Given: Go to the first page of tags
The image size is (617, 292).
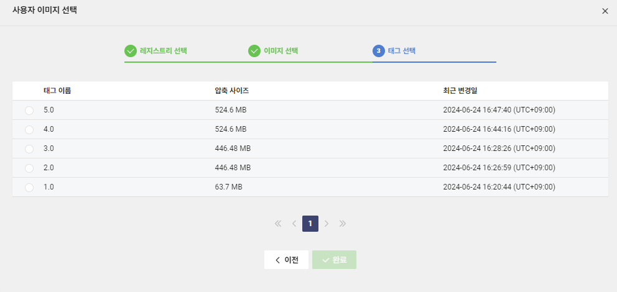Looking at the screenshot, I should click(278, 224).
